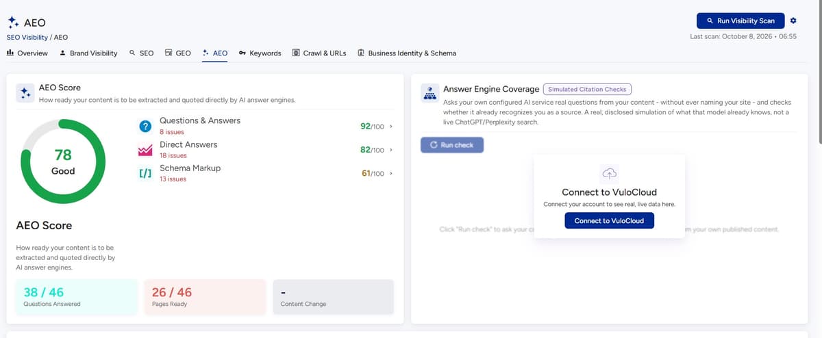Click the Business Identity & Schema icon
The image size is (822, 338).
[361, 53]
